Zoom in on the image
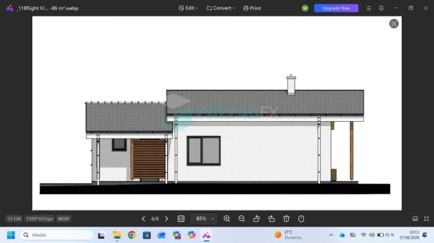The image size is (434, 243). (x=226, y=218)
